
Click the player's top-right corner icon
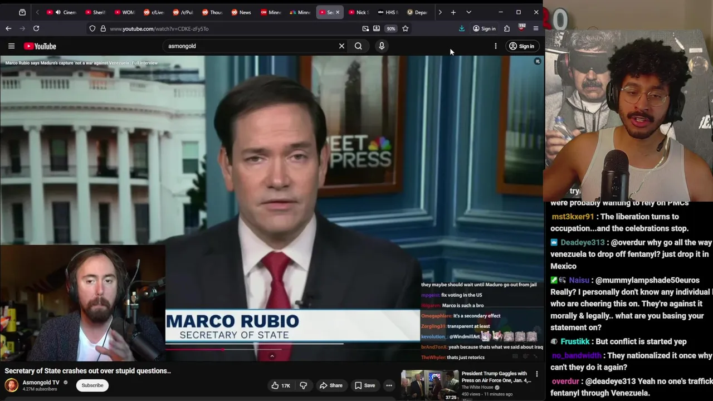pos(537,62)
